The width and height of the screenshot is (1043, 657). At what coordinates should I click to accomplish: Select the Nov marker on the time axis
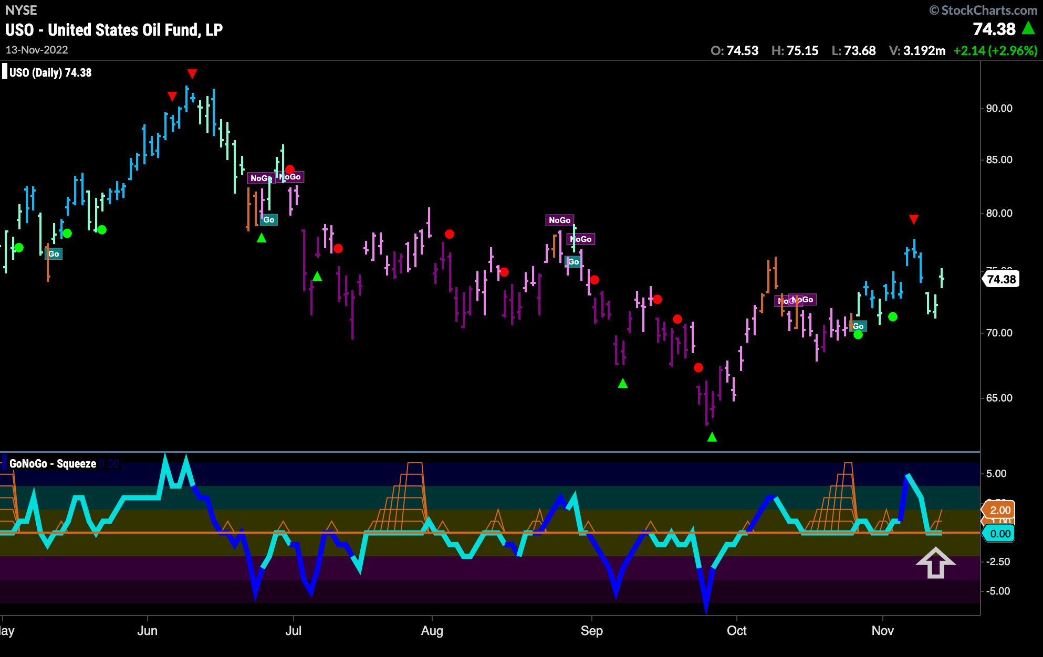point(883,631)
